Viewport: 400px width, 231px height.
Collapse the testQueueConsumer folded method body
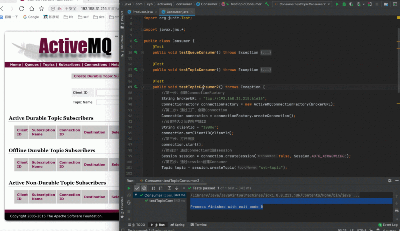point(266,52)
